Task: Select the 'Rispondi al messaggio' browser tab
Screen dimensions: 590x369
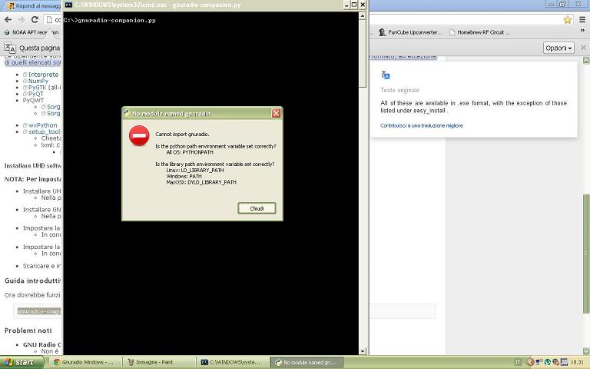Action: click(35, 5)
